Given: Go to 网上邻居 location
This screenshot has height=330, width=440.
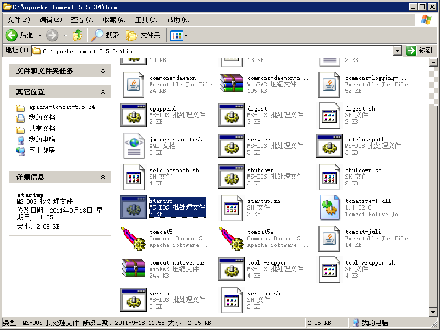Looking at the screenshot, I should pos(42,151).
